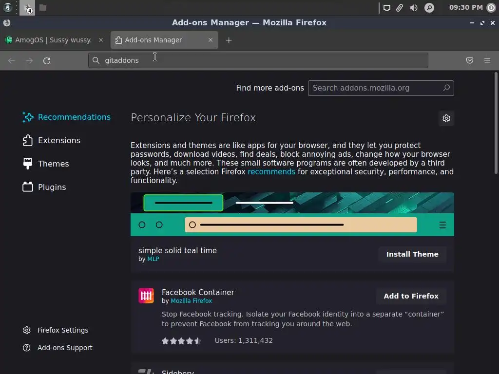Open the Mozilla Firefox author link

[x=191, y=301]
